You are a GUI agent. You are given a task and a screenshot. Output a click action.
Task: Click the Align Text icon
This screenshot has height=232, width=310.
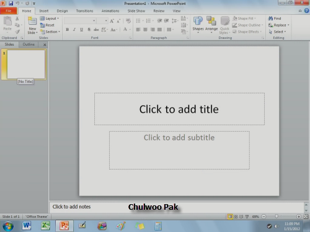pyautogui.click(x=184, y=25)
